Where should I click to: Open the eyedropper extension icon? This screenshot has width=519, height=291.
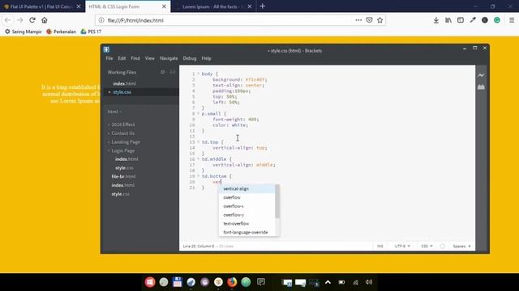(473, 20)
